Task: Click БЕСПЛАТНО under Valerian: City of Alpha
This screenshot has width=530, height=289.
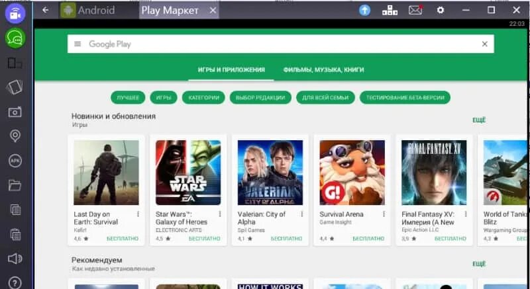Action: (286, 239)
